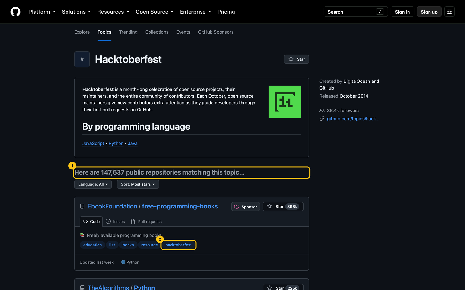Open the Language: All filter dropdown
Screen dimensions: 465x290
coord(93,184)
